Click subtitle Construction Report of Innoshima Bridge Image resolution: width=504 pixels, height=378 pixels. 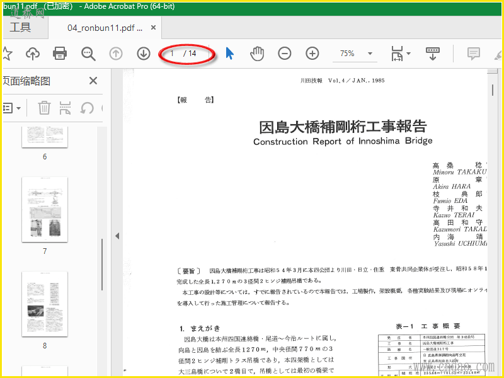pyautogui.click(x=343, y=141)
